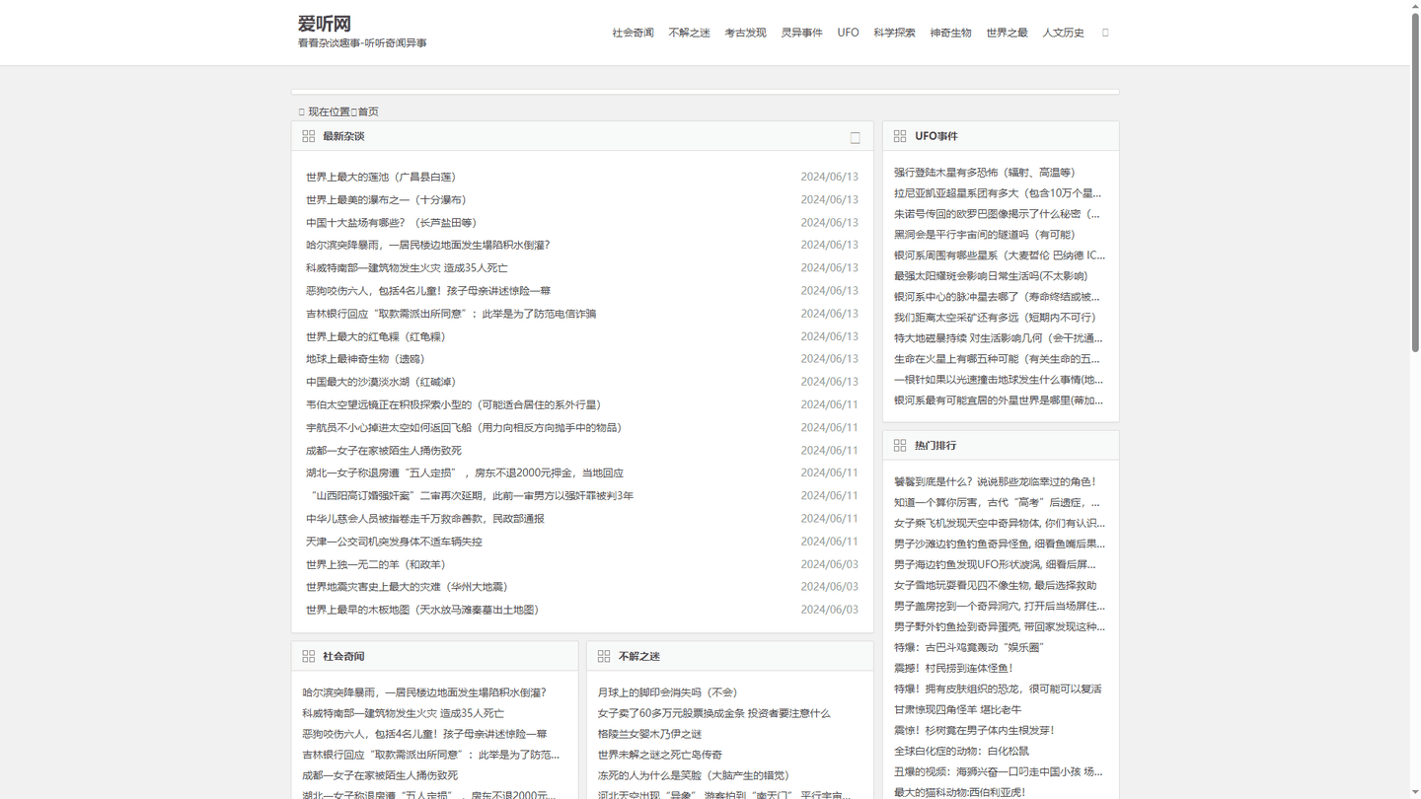This screenshot has width=1421, height=799.
Task: Open 哈尔滨突降暴雨 article in 最新杂谈 list
Action: click(x=427, y=245)
